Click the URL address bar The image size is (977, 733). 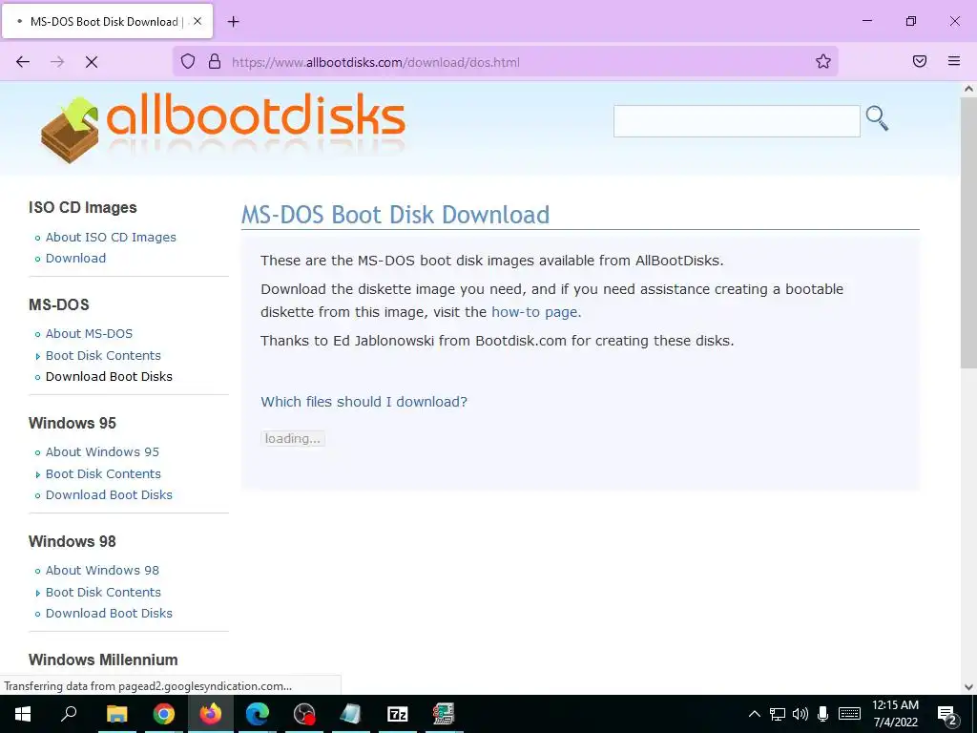pyautogui.click(x=505, y=62)
